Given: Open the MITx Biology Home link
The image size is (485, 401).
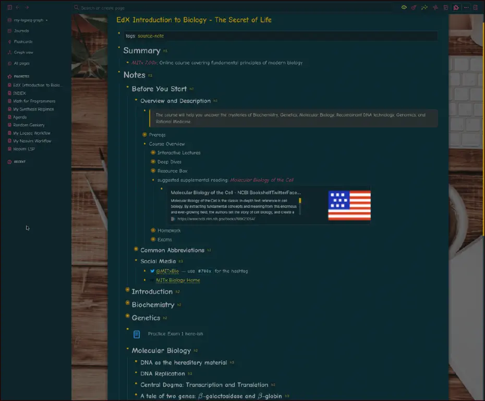Looking at the screenshot, I should pos(178,280).
